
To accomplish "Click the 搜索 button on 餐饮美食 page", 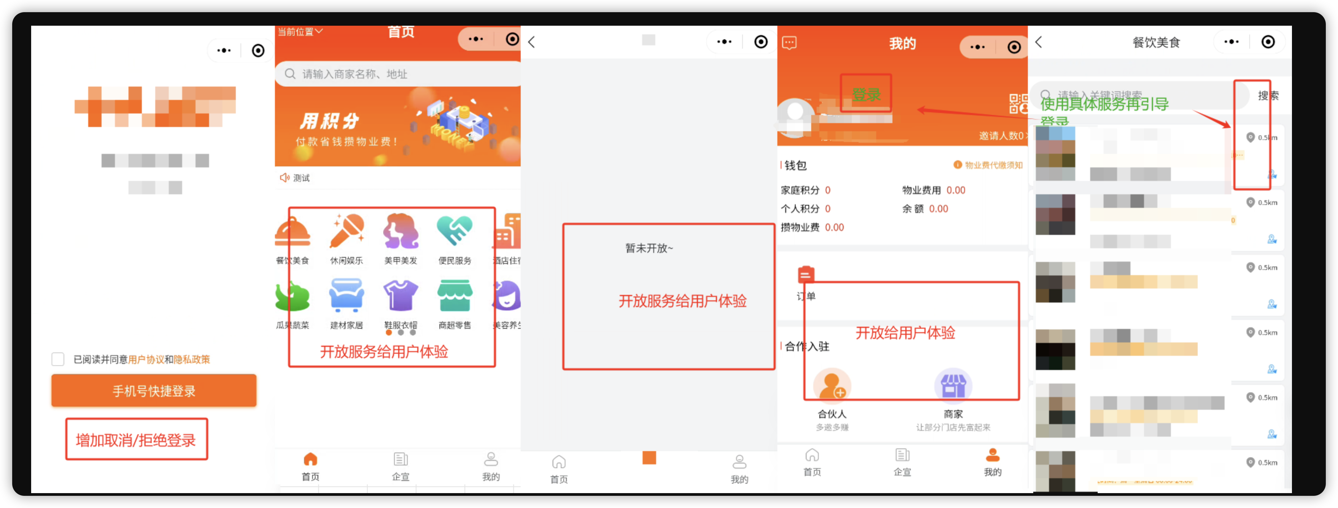I will (1268, 95).
